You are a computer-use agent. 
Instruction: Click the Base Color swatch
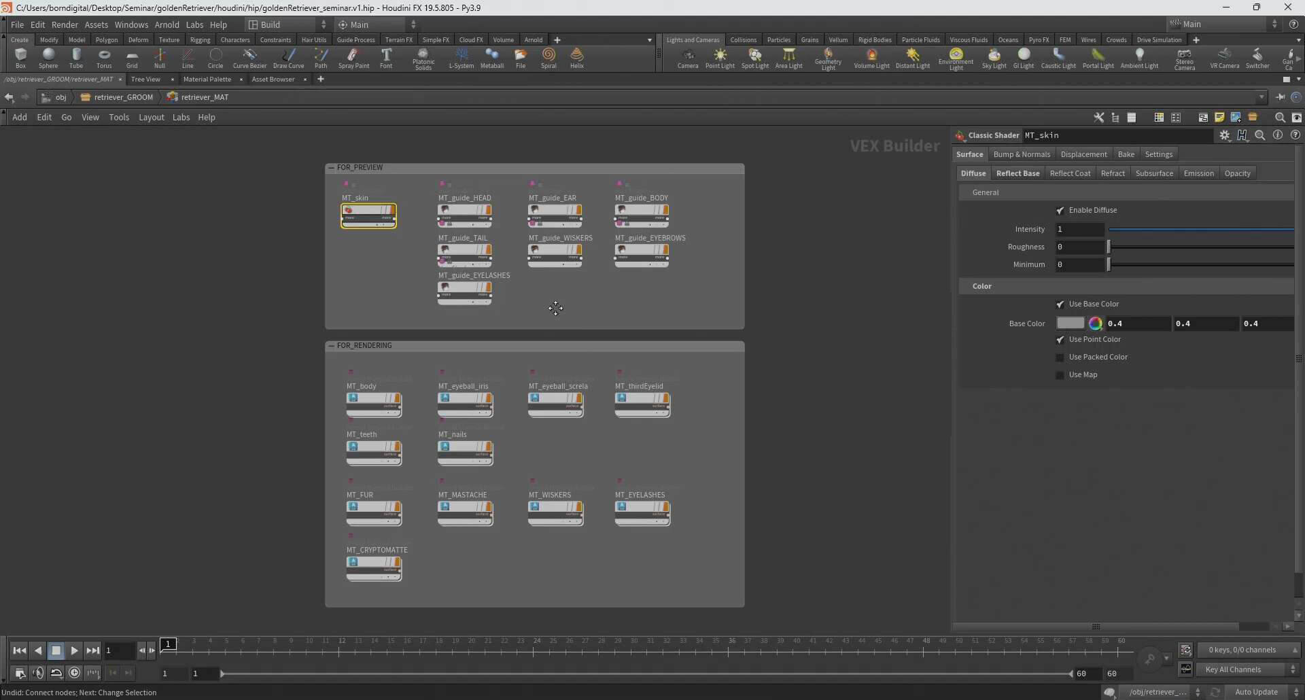point(1070,323)
